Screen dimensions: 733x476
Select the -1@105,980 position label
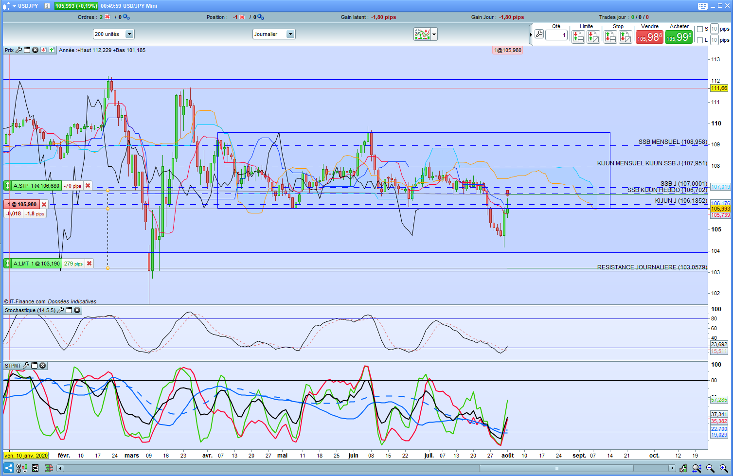[21, 205]
